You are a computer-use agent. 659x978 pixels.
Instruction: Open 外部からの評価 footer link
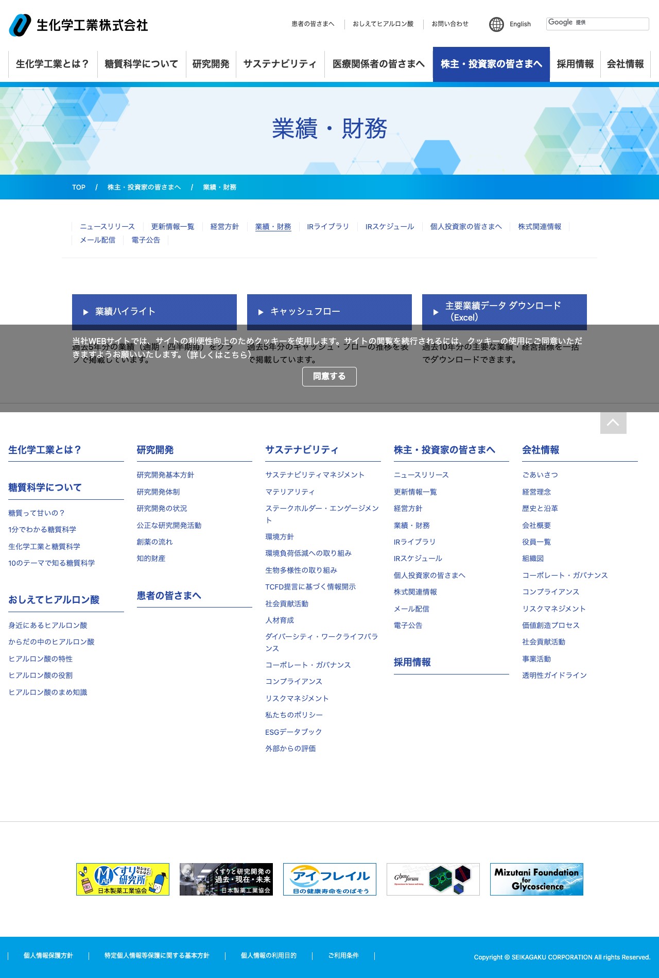click(290, 749)
